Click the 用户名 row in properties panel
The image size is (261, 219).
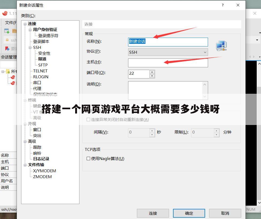(x=8, y=181)
